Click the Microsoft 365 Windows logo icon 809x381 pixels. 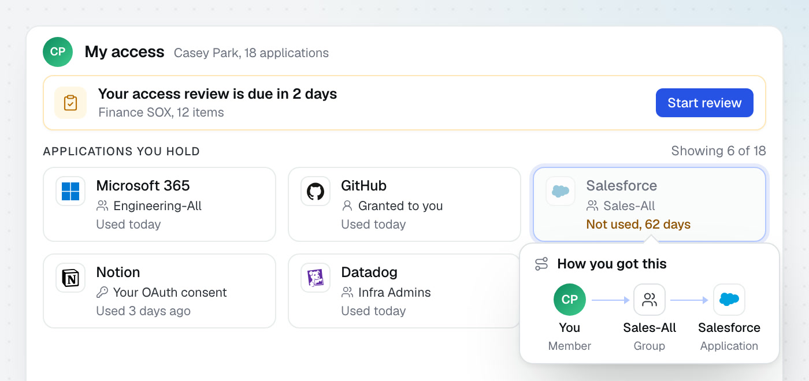click(x=70, y=191)
